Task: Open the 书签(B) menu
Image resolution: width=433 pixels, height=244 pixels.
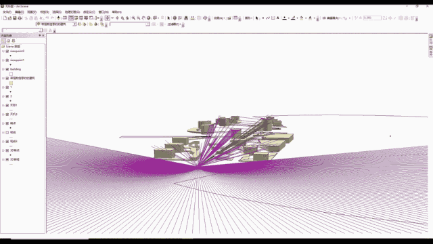Action: point(45,12)
